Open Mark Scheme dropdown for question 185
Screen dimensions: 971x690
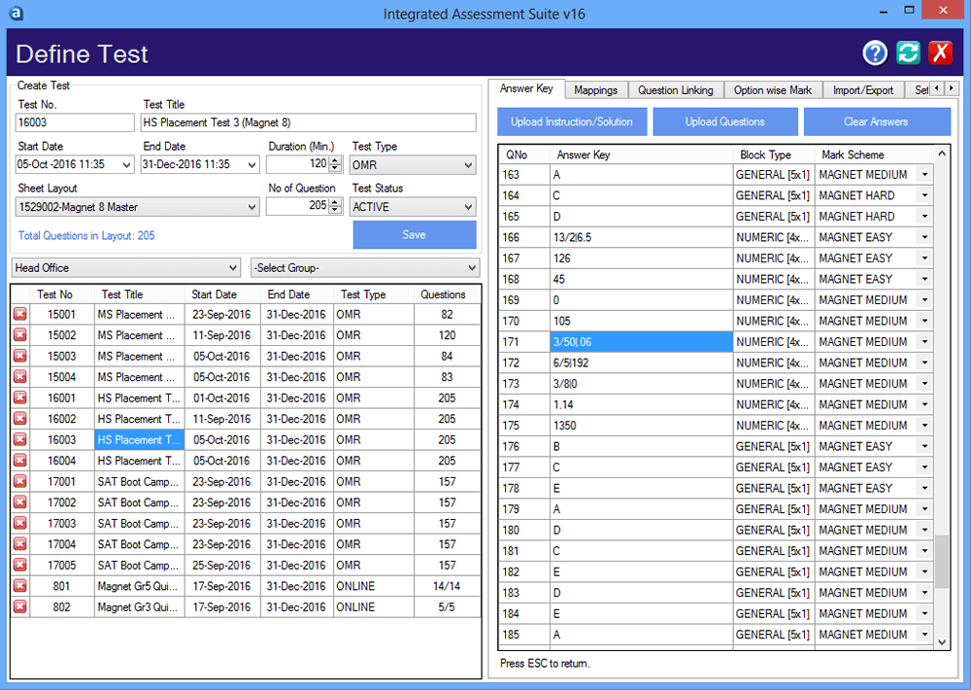tap(924, 635)
